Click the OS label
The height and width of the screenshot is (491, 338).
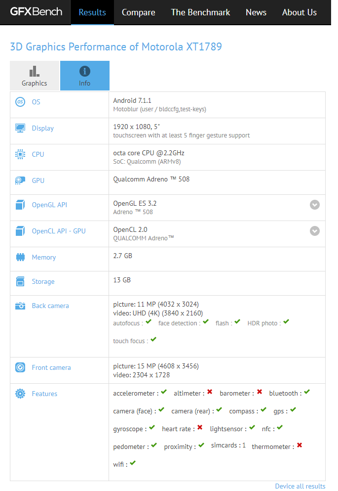tap(36, 102)
